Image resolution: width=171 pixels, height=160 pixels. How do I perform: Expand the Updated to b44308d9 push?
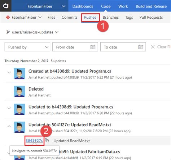click(x=9, y=108)
